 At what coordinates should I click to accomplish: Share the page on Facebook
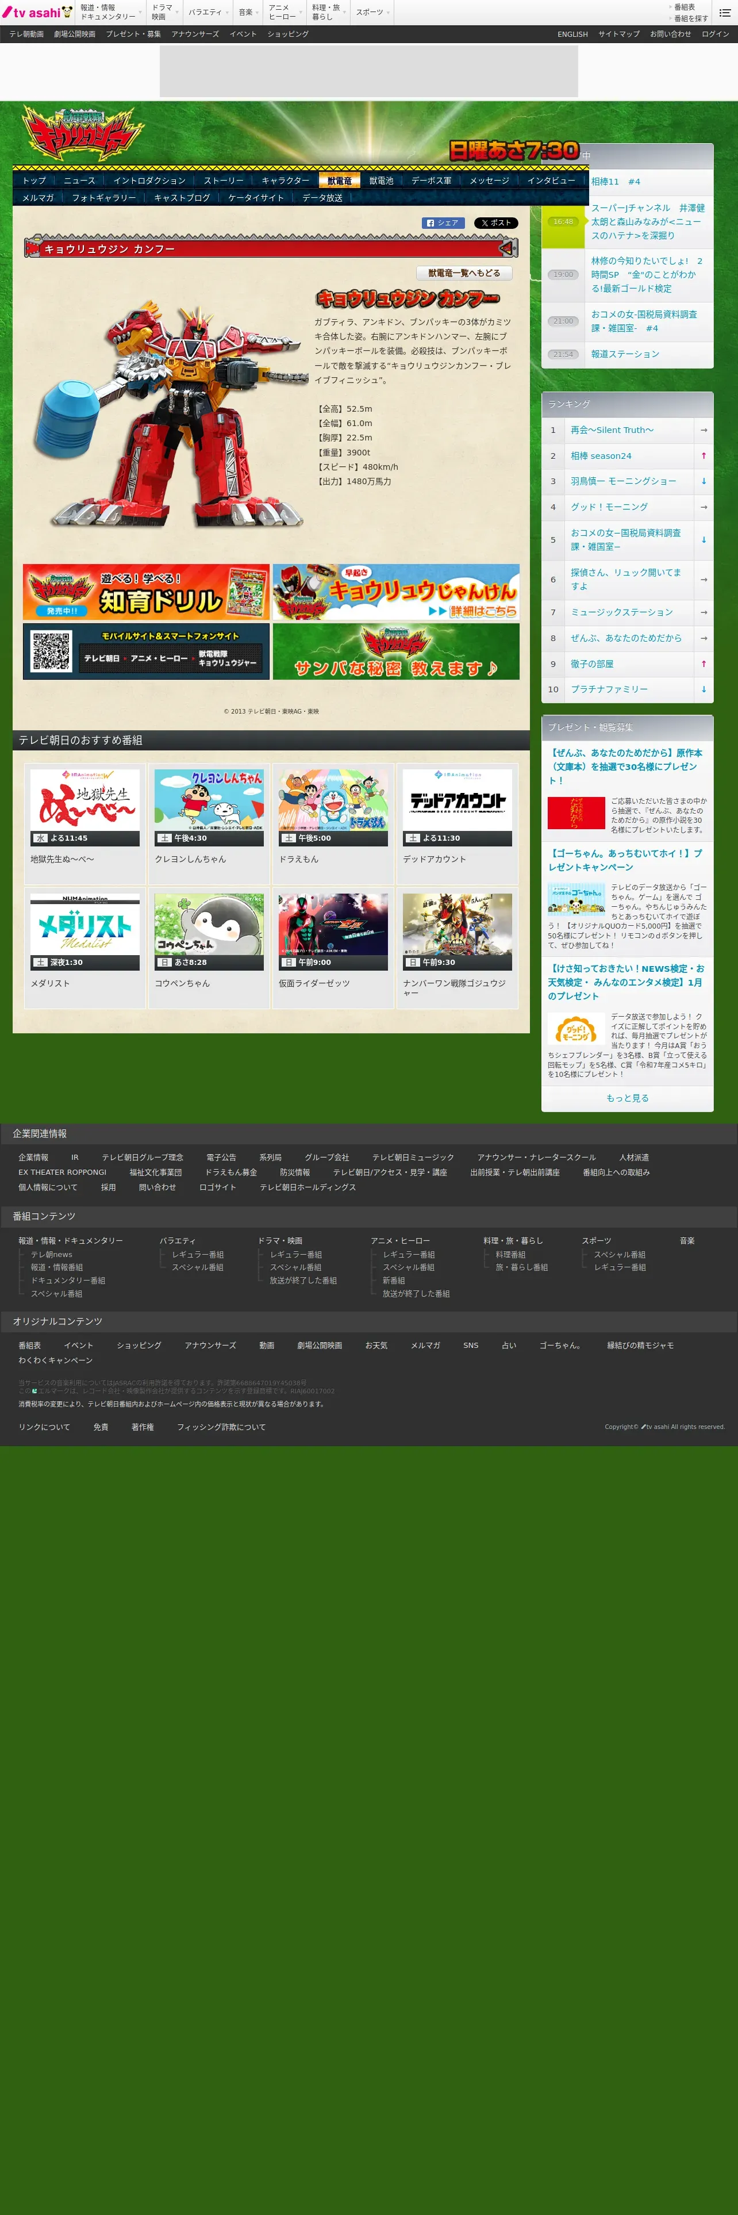point(443,223)
